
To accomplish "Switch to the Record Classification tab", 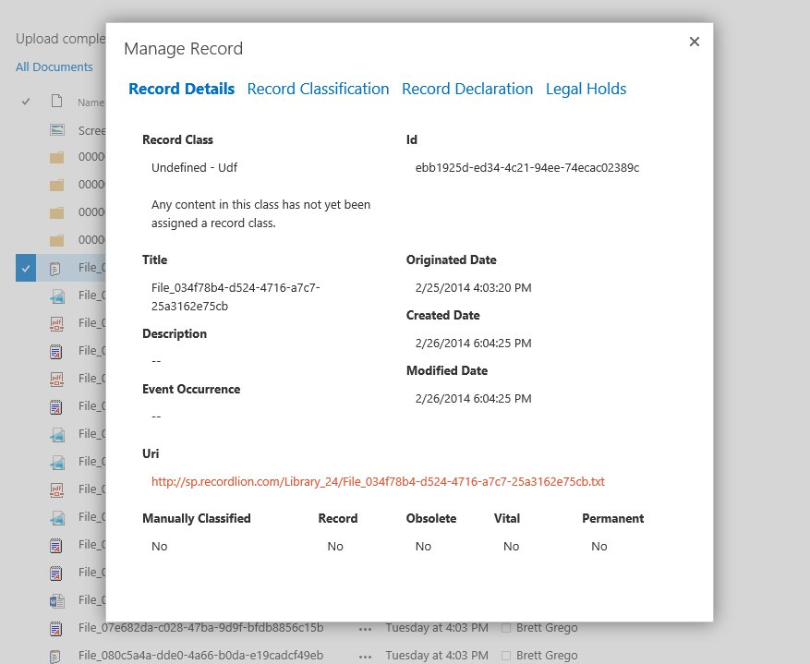I will pyautogui.click(x=318, y=89).
